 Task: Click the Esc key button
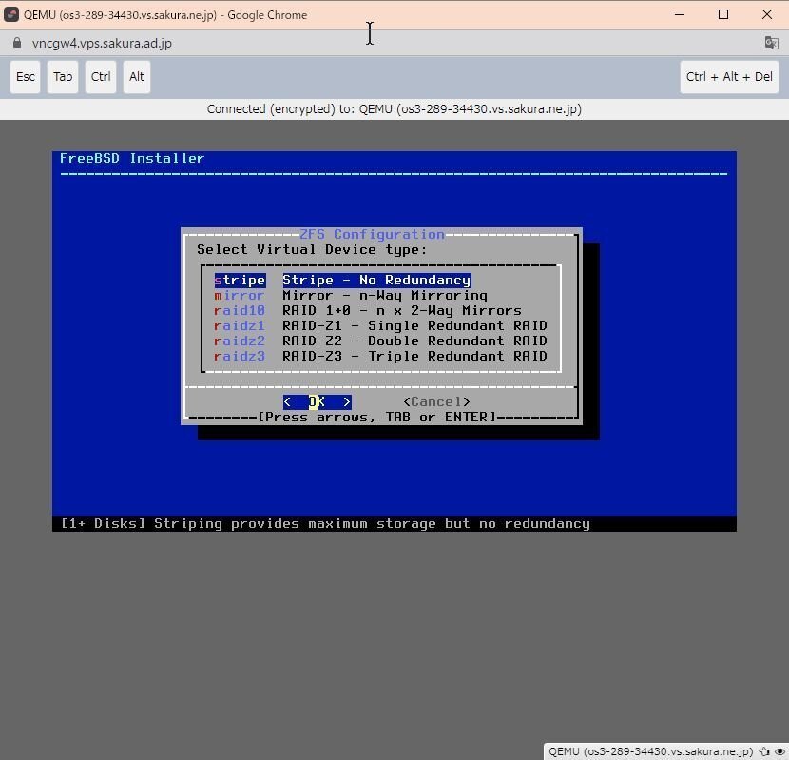click(x=25, y=77)
